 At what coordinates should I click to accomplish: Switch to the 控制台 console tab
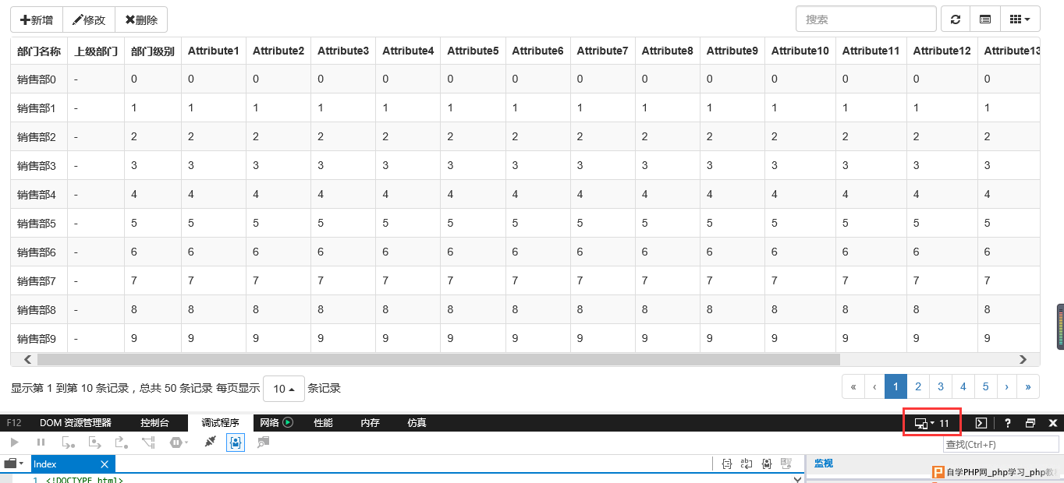(154, 423)
